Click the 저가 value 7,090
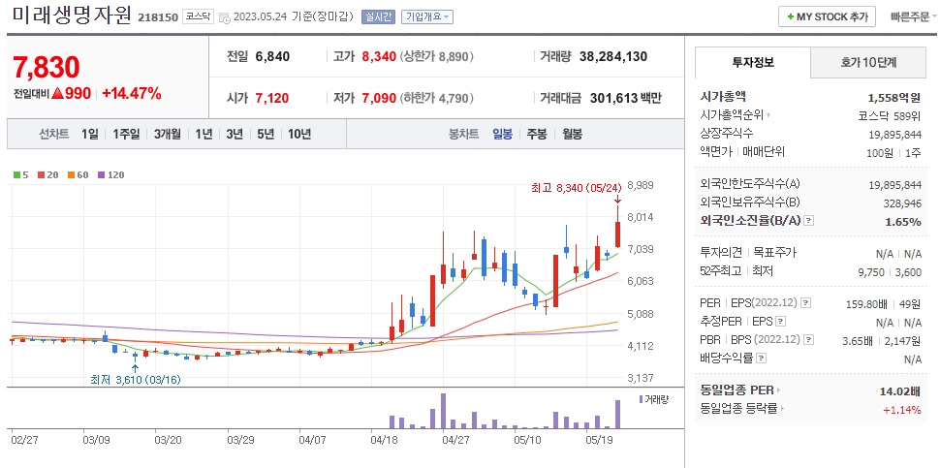This screenshot has width=940, height=468. 379,98
